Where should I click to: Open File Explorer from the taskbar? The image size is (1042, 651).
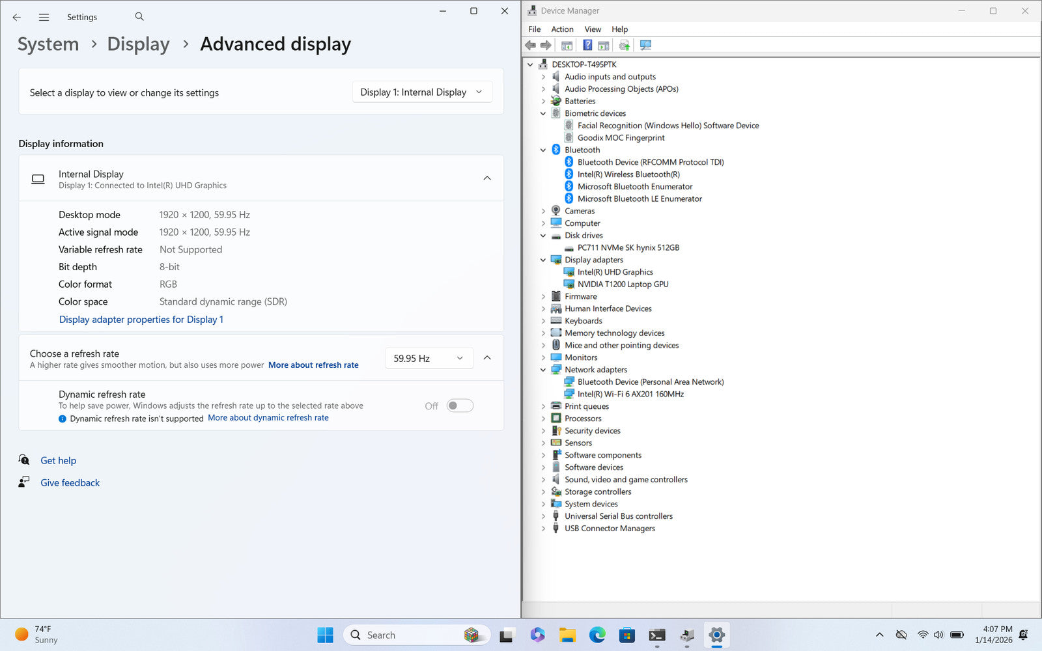pyautogui.click(x=567, y=635)
